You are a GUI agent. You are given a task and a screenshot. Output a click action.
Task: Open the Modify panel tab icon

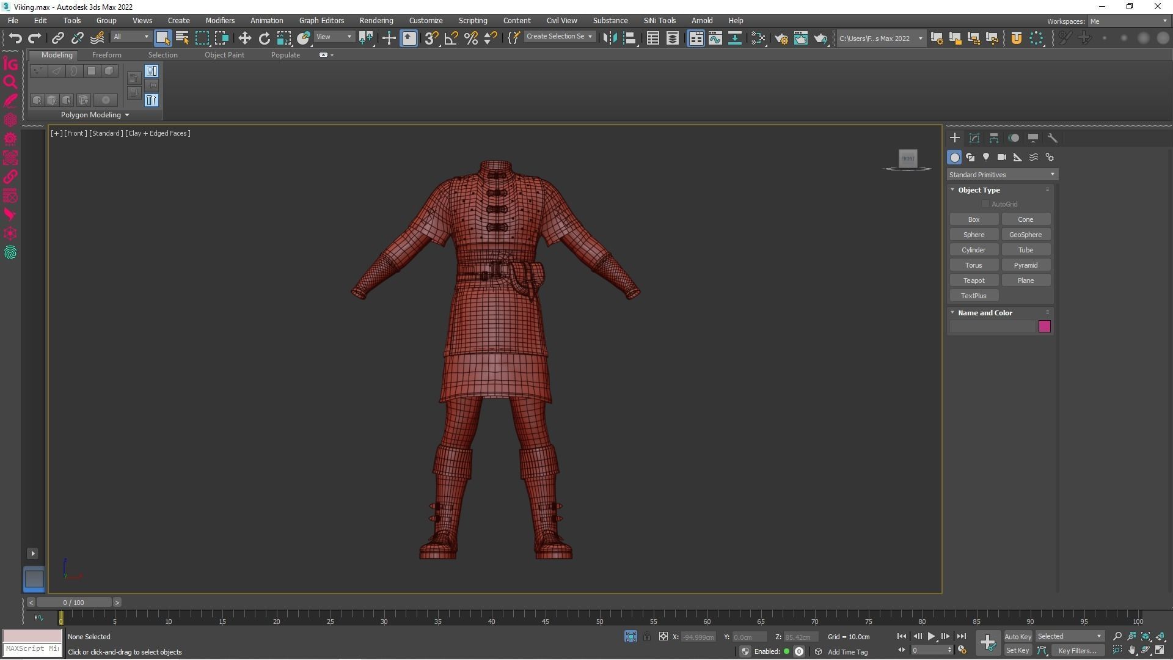(x=974, y=138)
